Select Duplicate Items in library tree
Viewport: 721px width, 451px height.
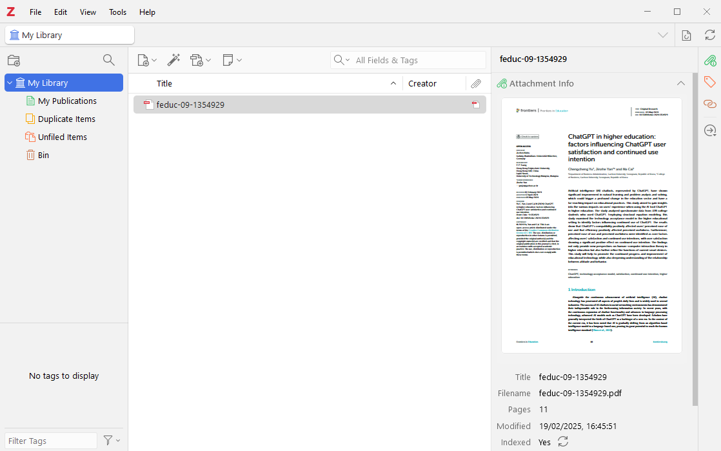tap(66, 119)
